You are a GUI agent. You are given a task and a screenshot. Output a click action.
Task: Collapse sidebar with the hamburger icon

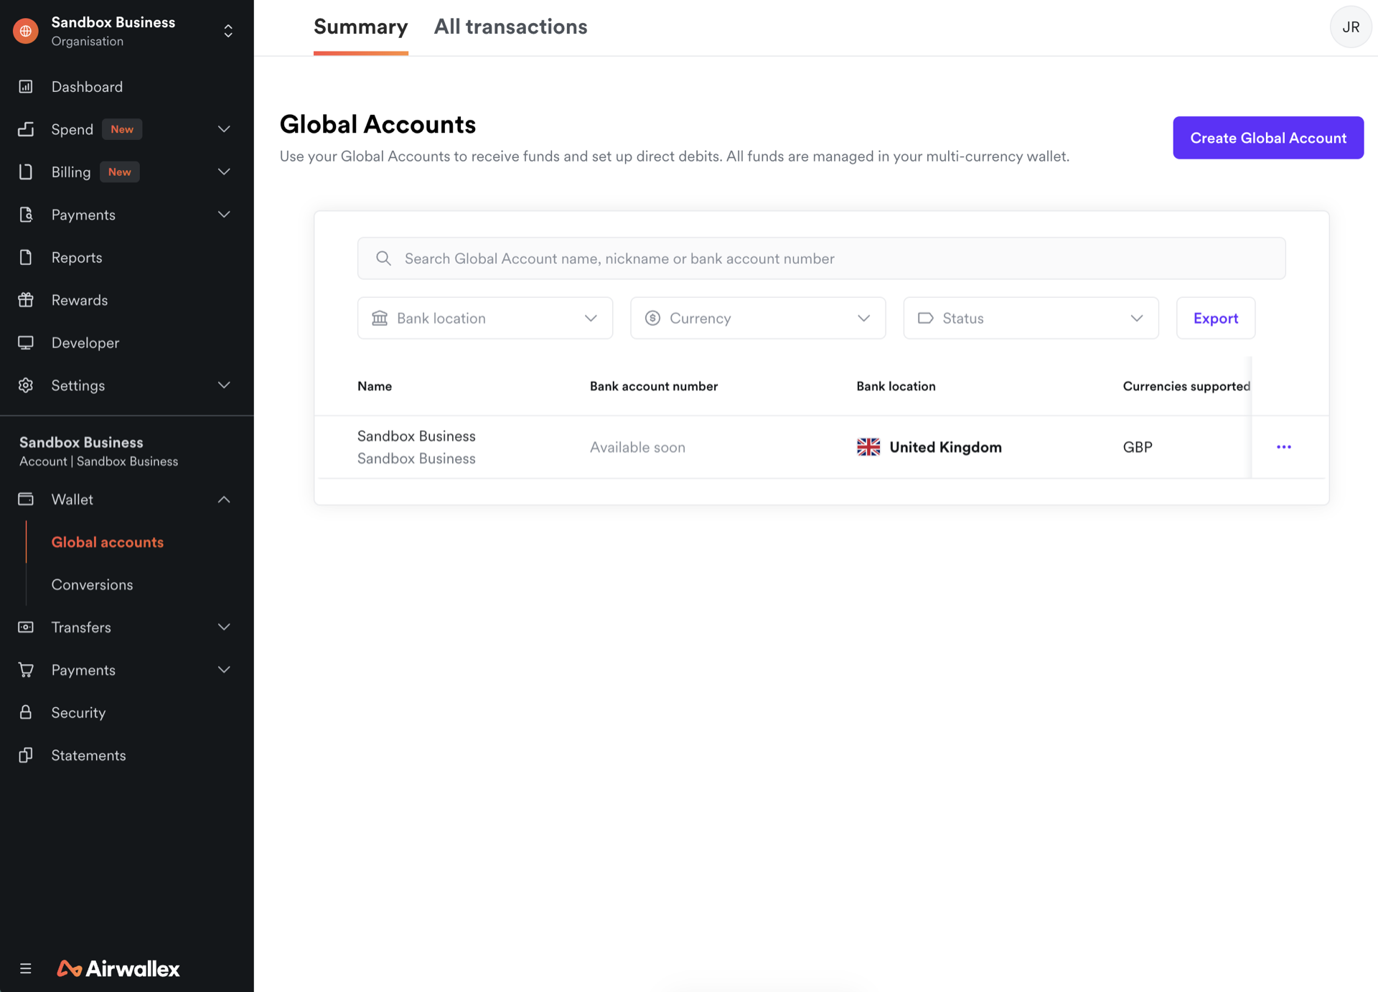26,969
